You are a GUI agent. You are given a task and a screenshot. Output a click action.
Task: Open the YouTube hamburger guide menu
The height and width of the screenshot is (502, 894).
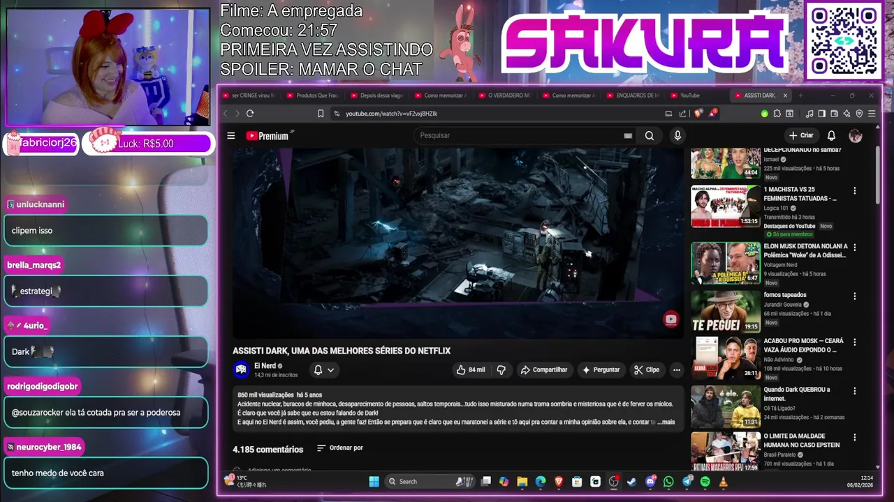(231, 136)
